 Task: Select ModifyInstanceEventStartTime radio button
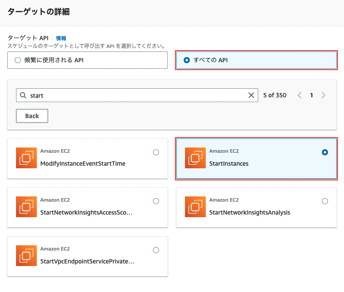click(156, 152)
